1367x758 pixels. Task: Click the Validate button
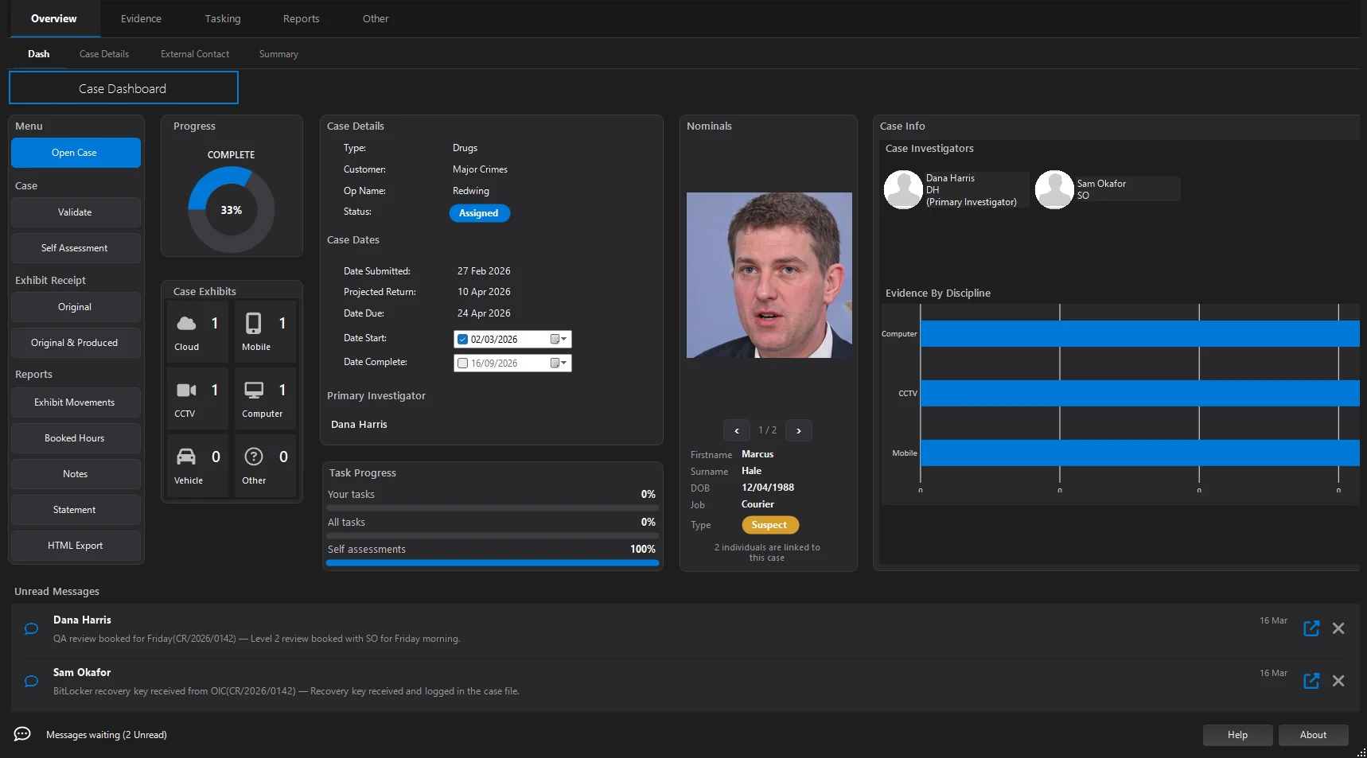click(76, 212)
